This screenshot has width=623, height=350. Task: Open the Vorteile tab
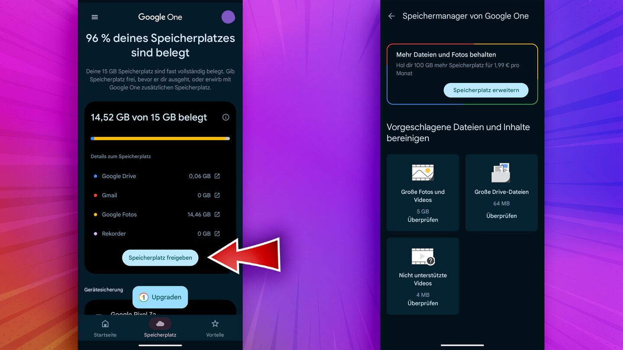point(215,329)
